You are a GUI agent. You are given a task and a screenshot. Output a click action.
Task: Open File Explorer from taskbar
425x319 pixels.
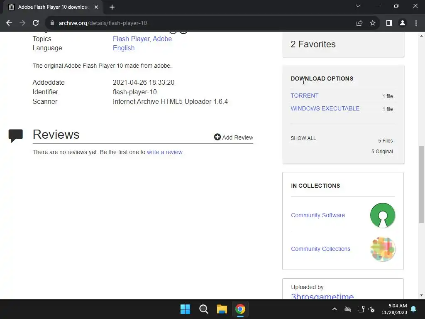(x=222, y=309)
